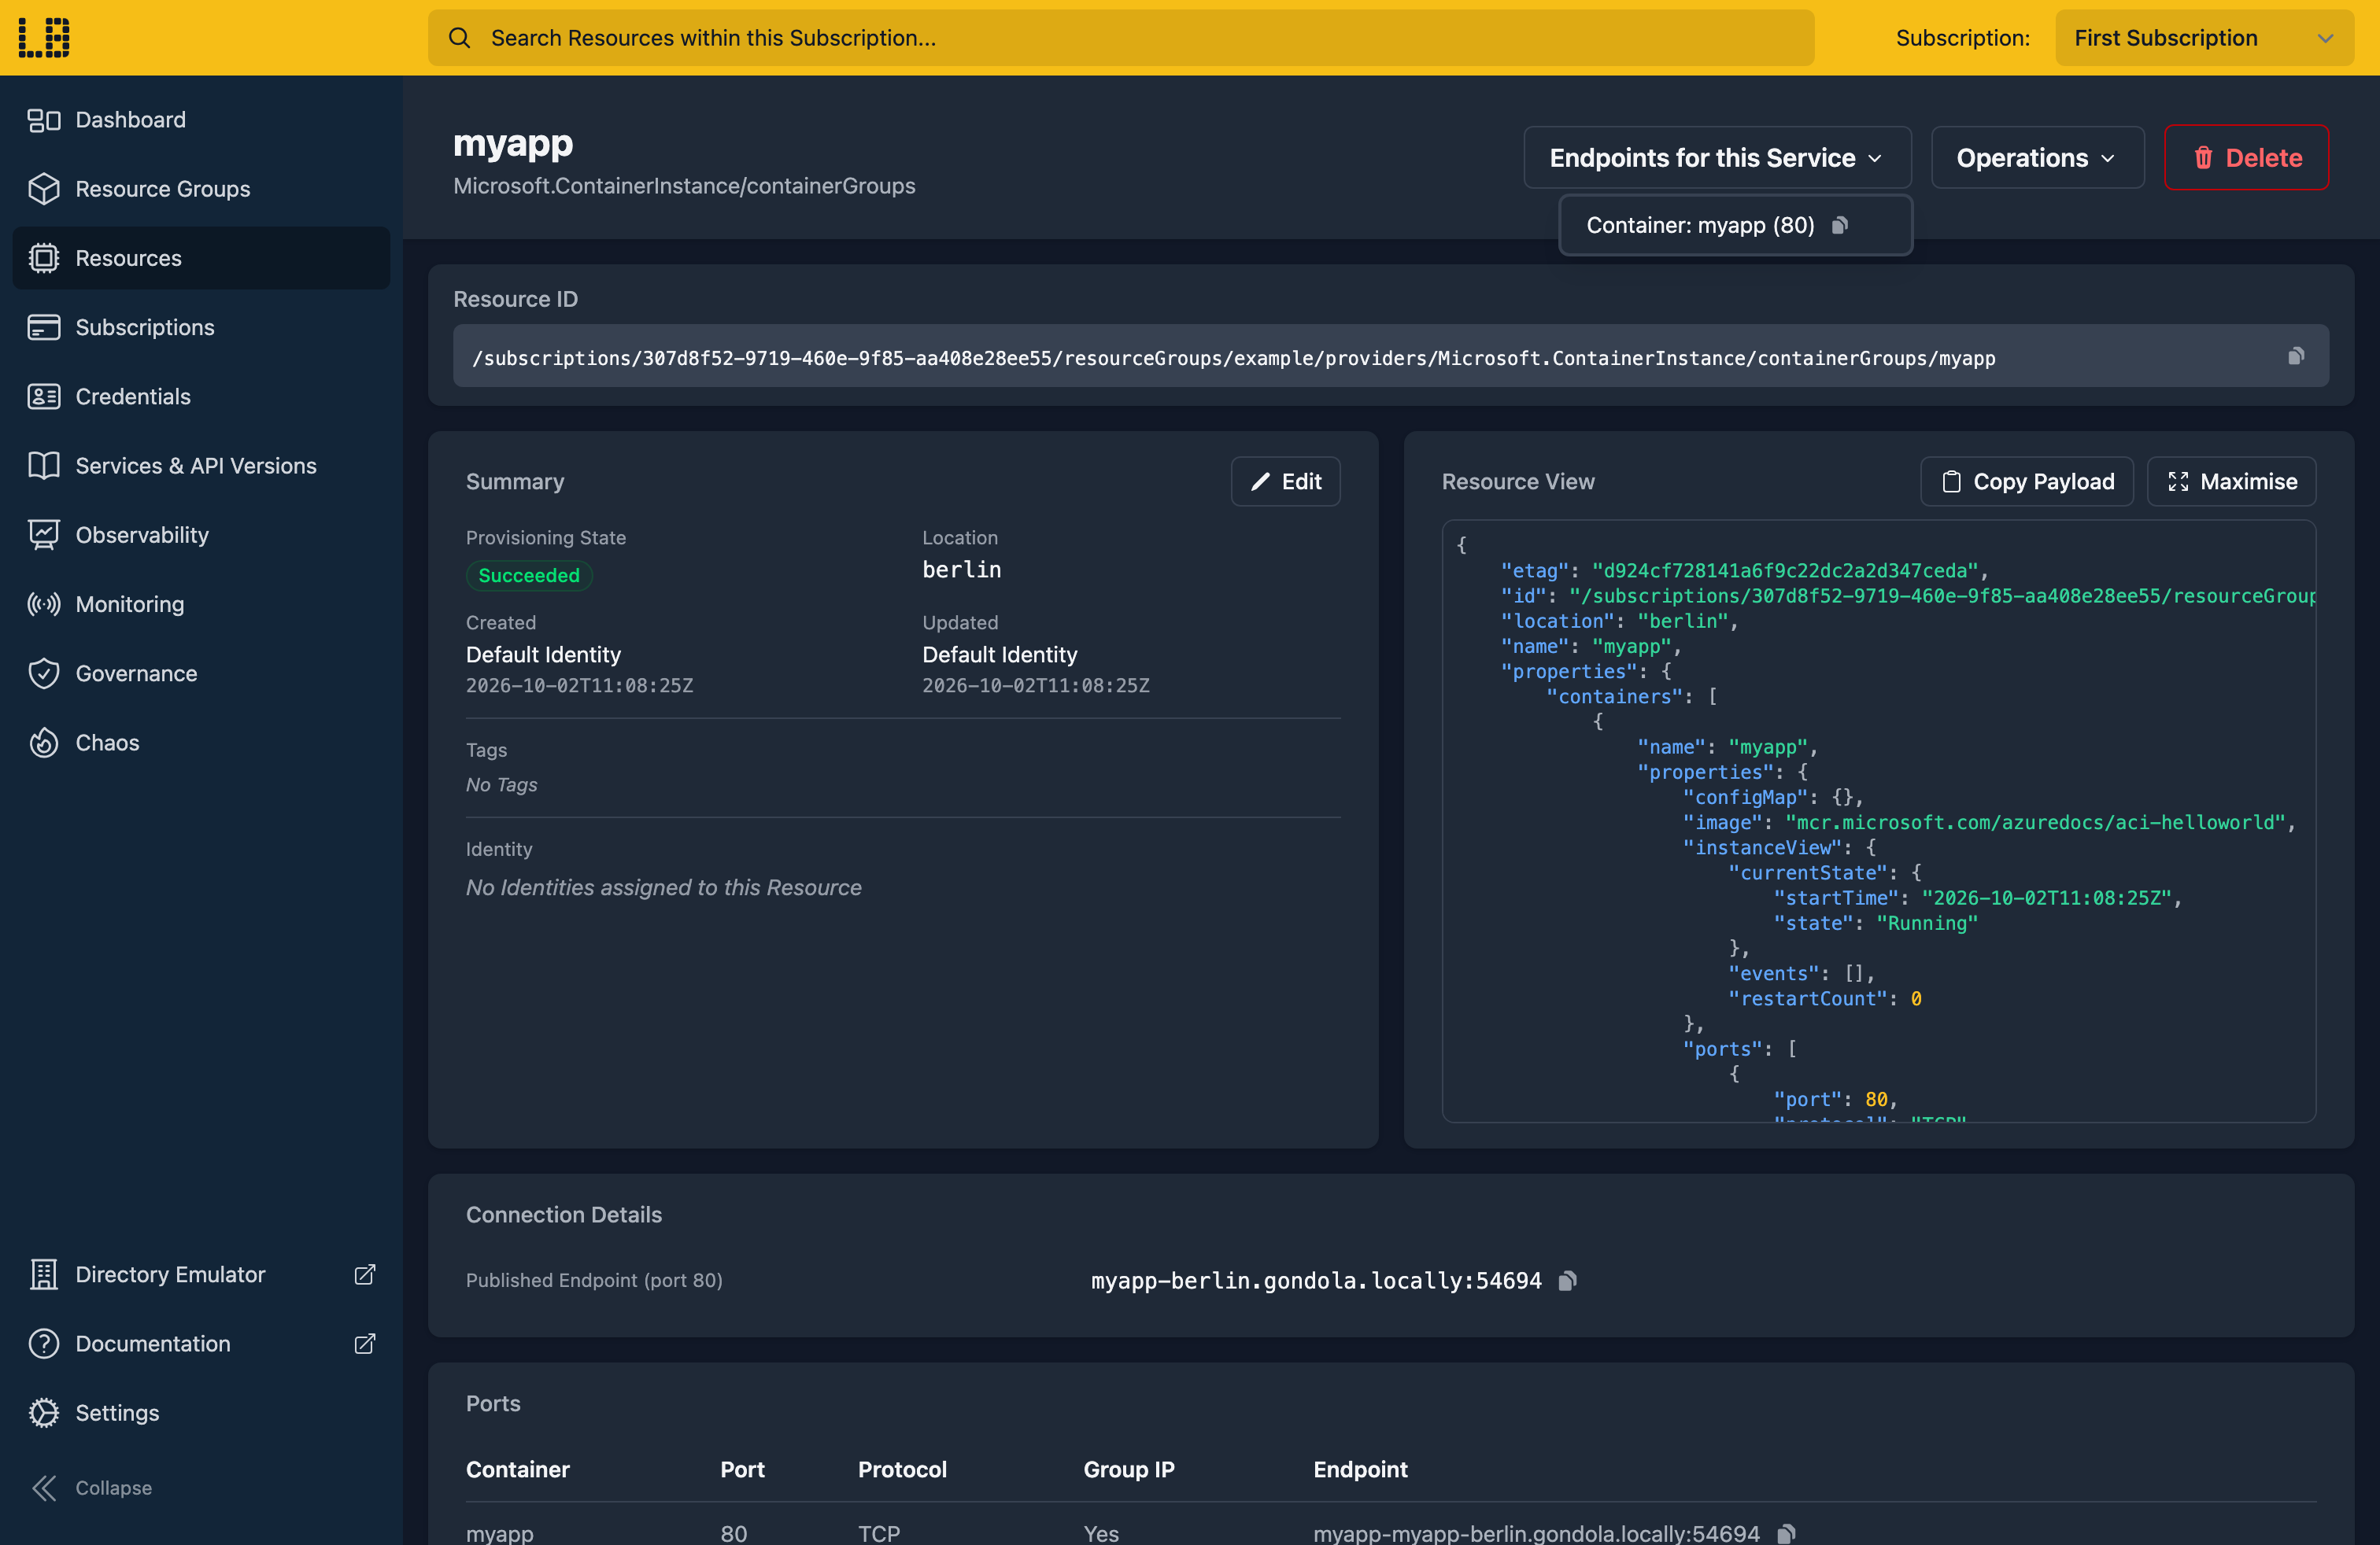The image size is (2380, 1545).
Task: Go to Subscriptions in the sidebar
Action: (201, 326)
